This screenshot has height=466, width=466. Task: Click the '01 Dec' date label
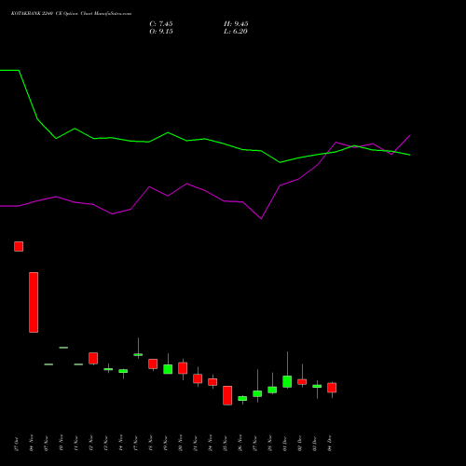[x=285, y=444]
